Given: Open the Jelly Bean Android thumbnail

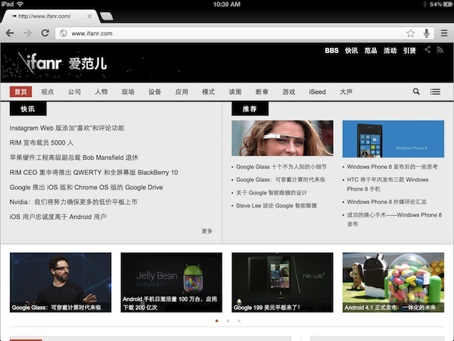Looking at the screenshot, I should pyautogui.click(x=171, y=283).
